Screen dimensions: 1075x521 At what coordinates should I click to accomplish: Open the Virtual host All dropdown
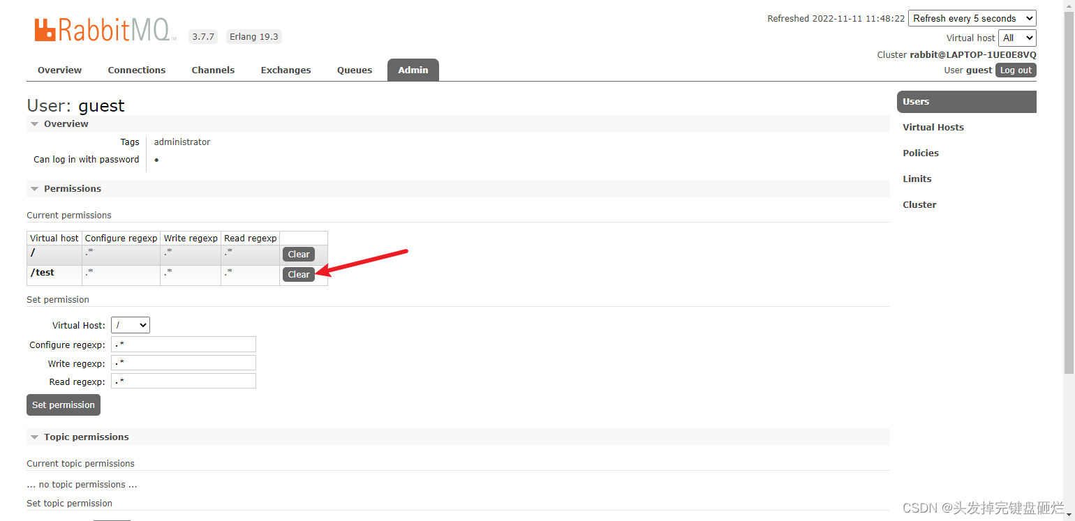[1017, 38]
